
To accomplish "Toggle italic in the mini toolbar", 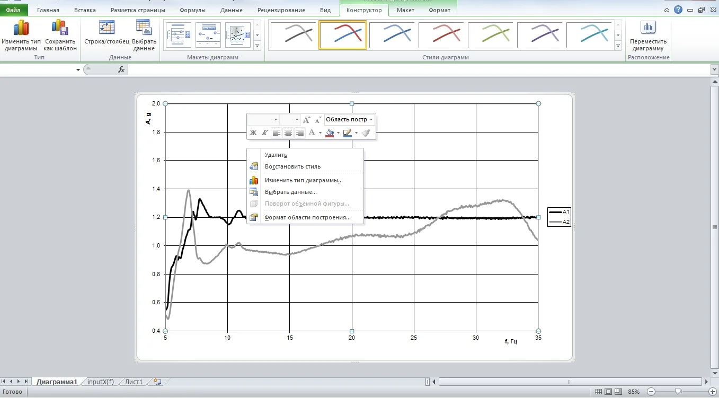I will tap(264, 133).
